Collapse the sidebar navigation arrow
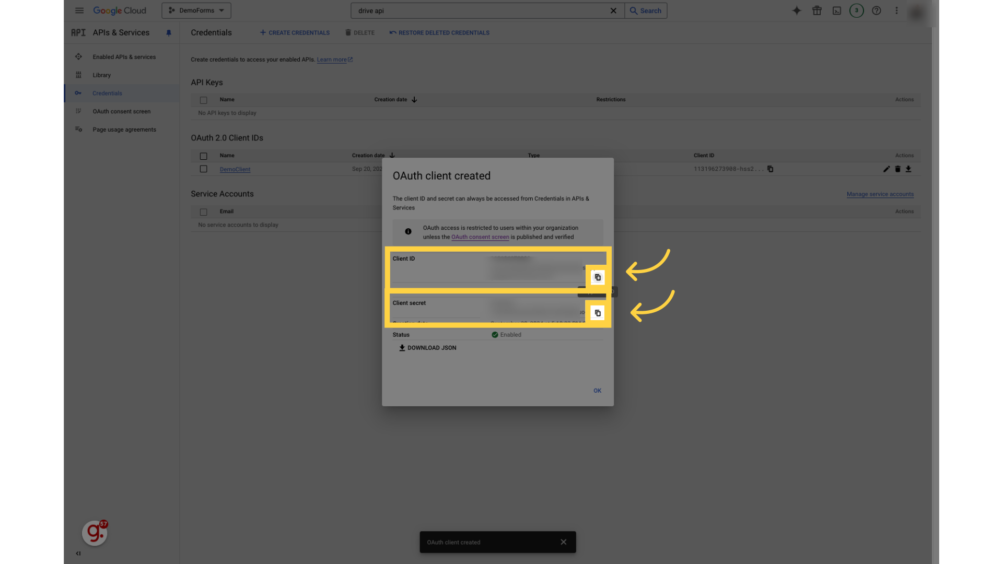 (x=78, y=554)
